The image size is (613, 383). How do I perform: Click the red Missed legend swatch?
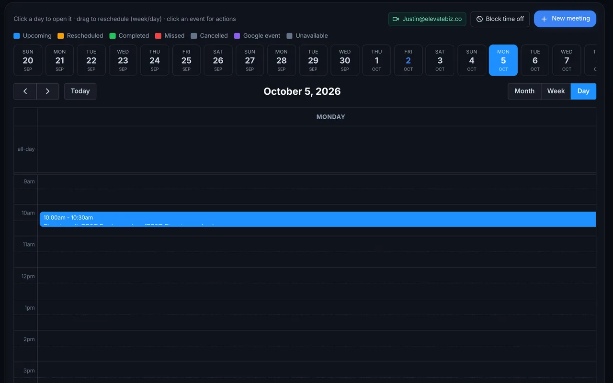coord(158,36)
